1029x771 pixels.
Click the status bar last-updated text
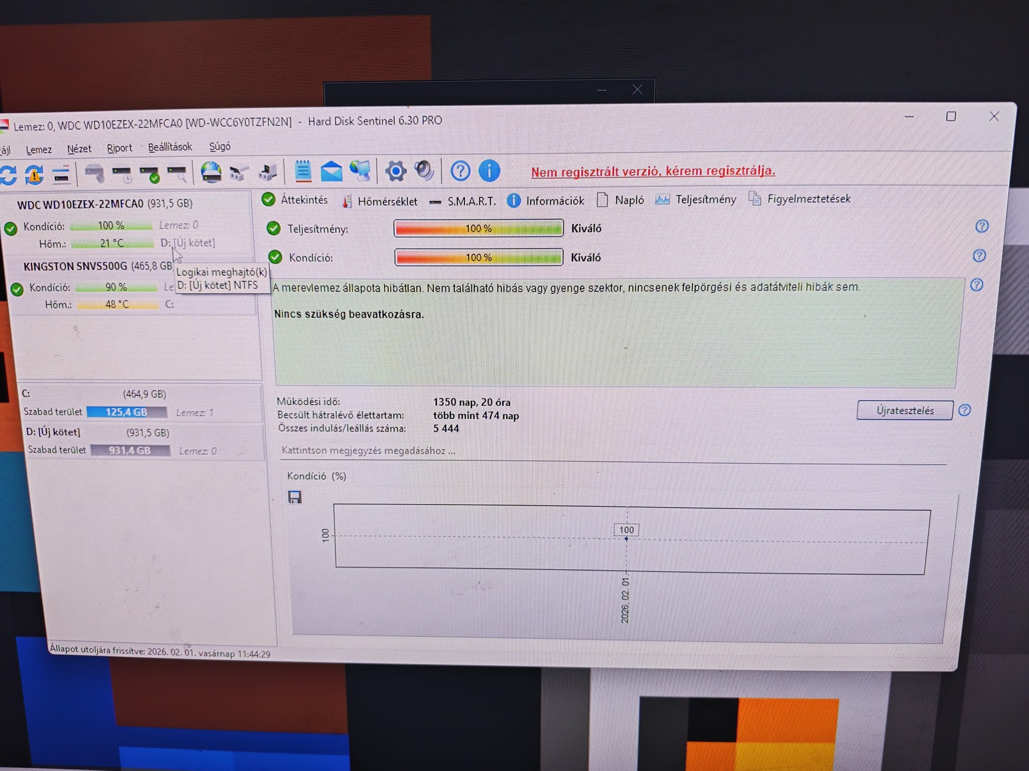pos(160,651)
